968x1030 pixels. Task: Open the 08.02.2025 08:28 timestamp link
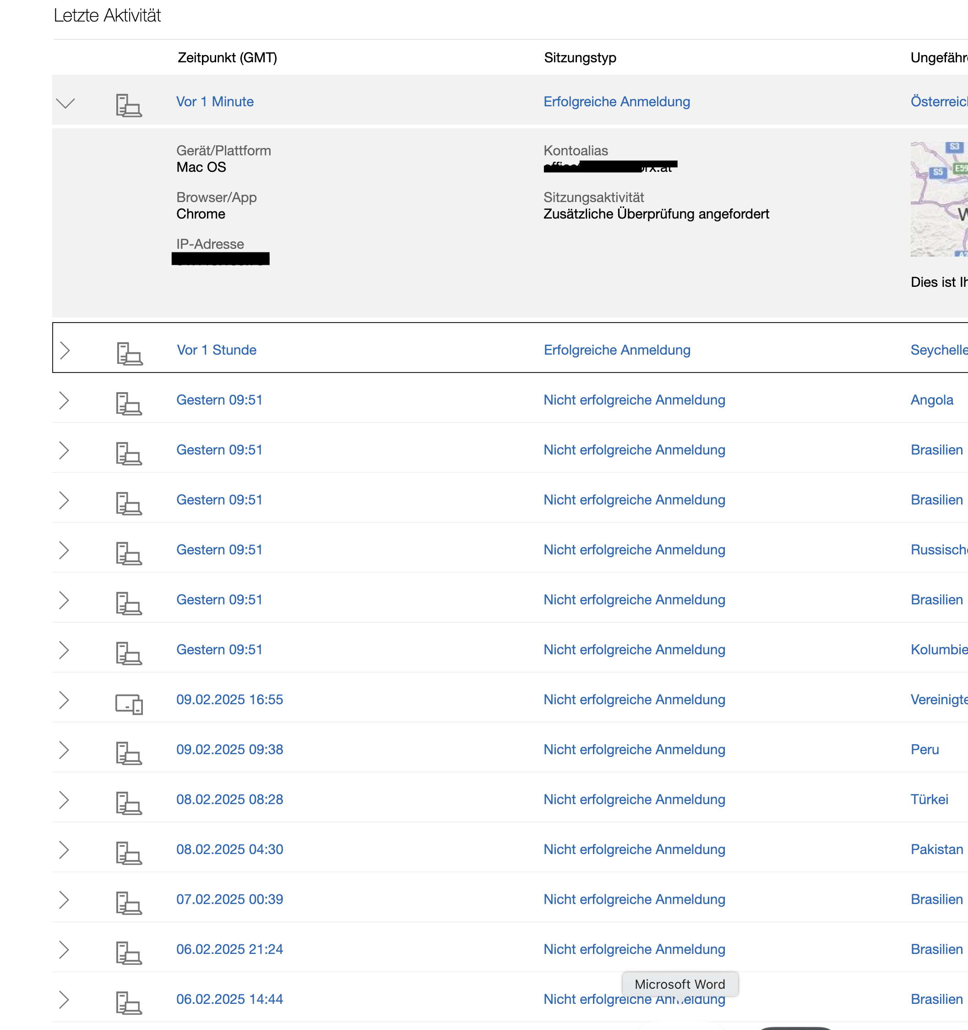pos(229,800)
